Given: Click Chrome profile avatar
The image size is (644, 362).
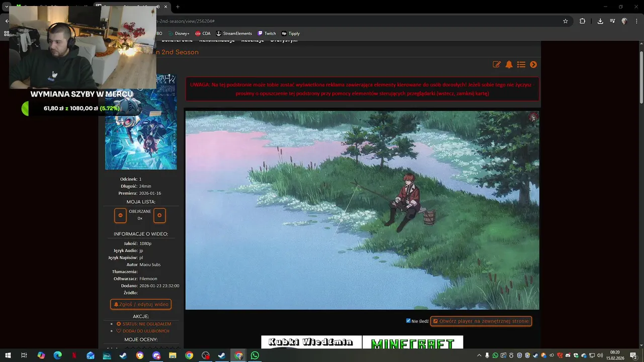Looking at the screenshot, I should [624, 21].
